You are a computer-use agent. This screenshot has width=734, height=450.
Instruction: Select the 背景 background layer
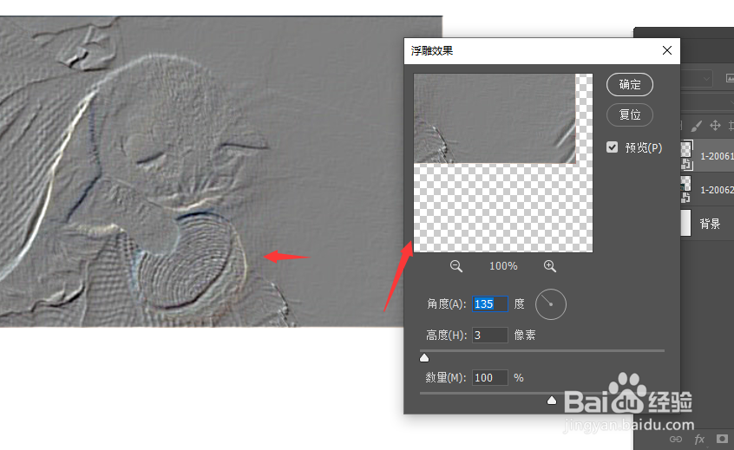click(707, 223)
